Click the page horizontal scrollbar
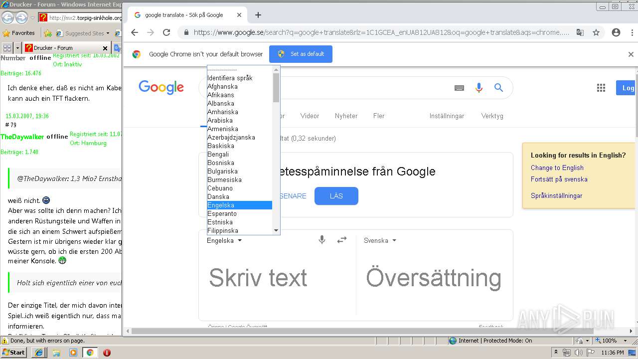 point(362,331)
